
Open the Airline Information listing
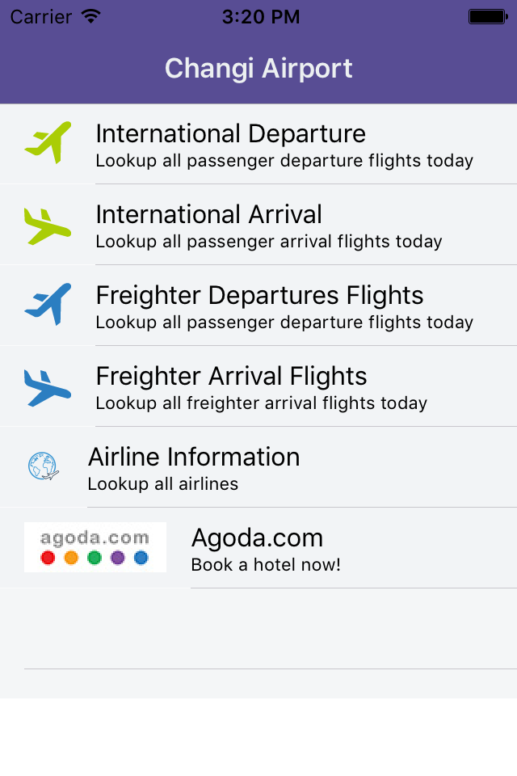point(258,466)
